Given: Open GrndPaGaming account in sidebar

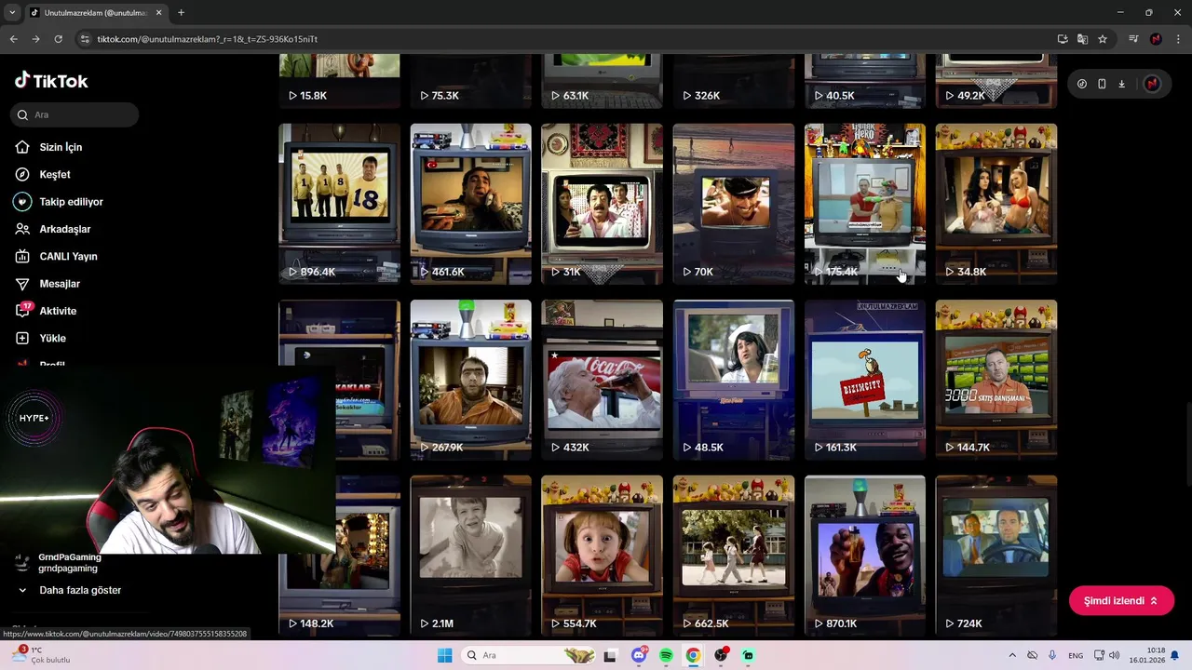Looking at the screenshot, I should [x=70, y=562].
